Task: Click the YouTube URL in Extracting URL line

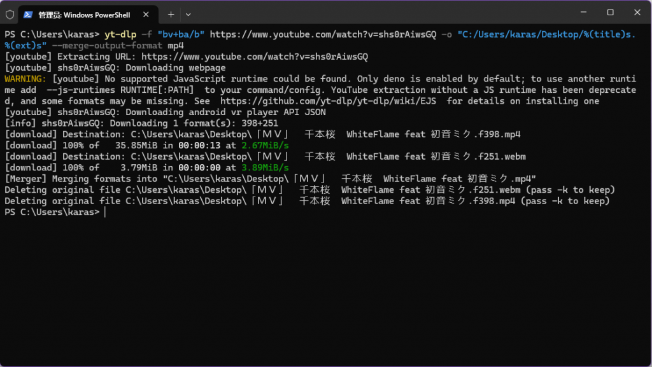Action: [x=255, y=57]
